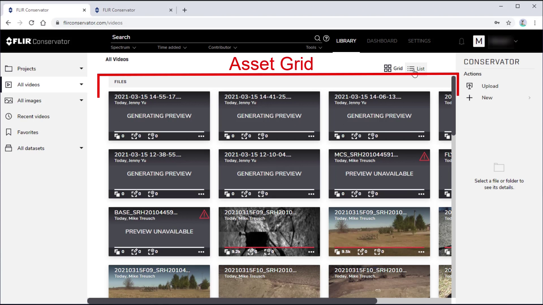This screenshot has height=305, width=543.
Task: Expand the Time added filter dropdown
Action: pyautogui.click(x=172, y=47)
